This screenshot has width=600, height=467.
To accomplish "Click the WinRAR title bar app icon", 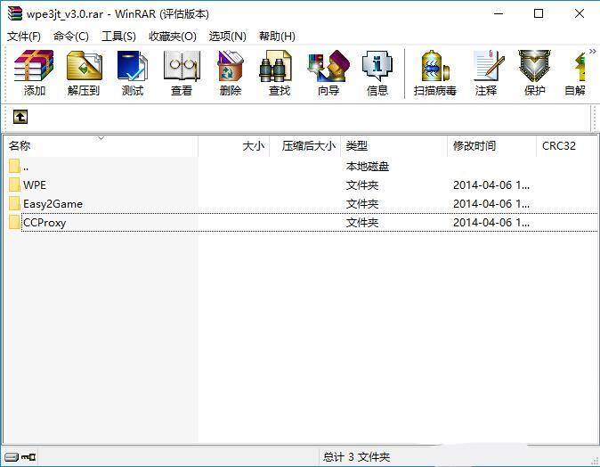I will click(14, 13).
